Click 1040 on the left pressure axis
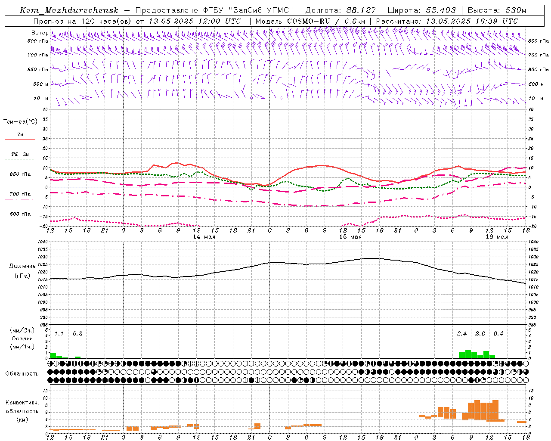This screenshot has width=551, height=441. (x=43, y=242)
